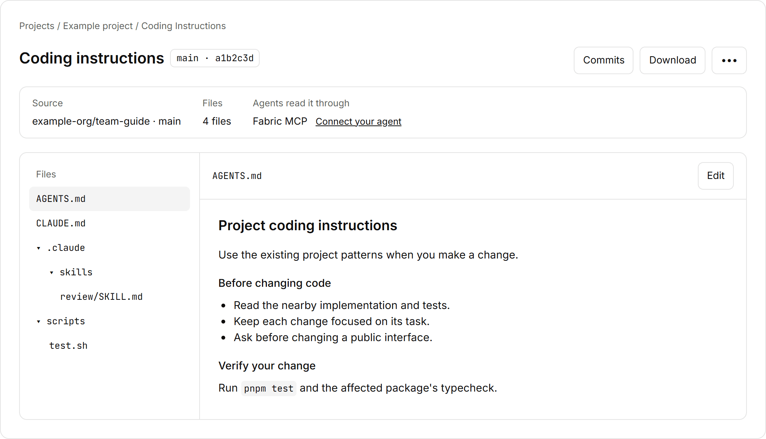The width and height of the screenshot is (766, 439).
Task: Click the Fabric MCP text
Action: pos(280,121)
